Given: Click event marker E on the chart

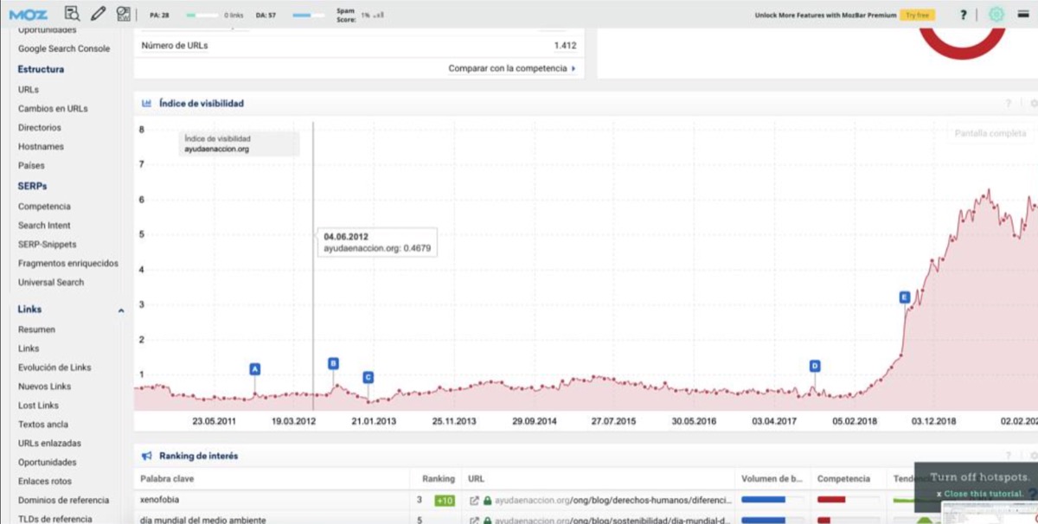Looking at the screenshot, I should tap(905, 297).
